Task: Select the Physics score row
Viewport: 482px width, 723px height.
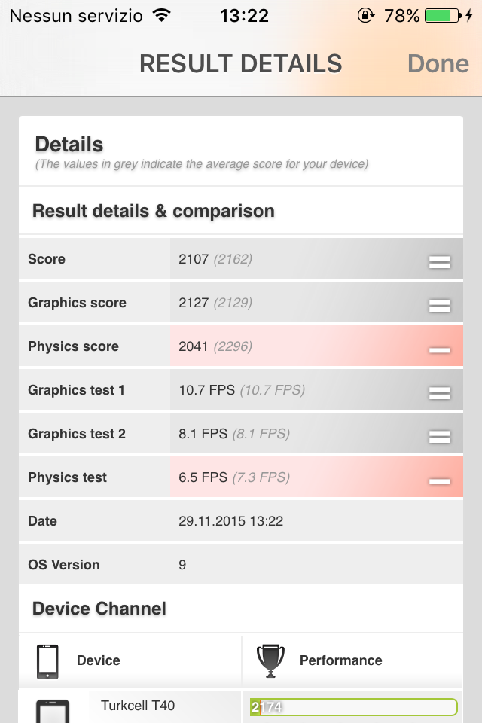Action: coord(241,346)
